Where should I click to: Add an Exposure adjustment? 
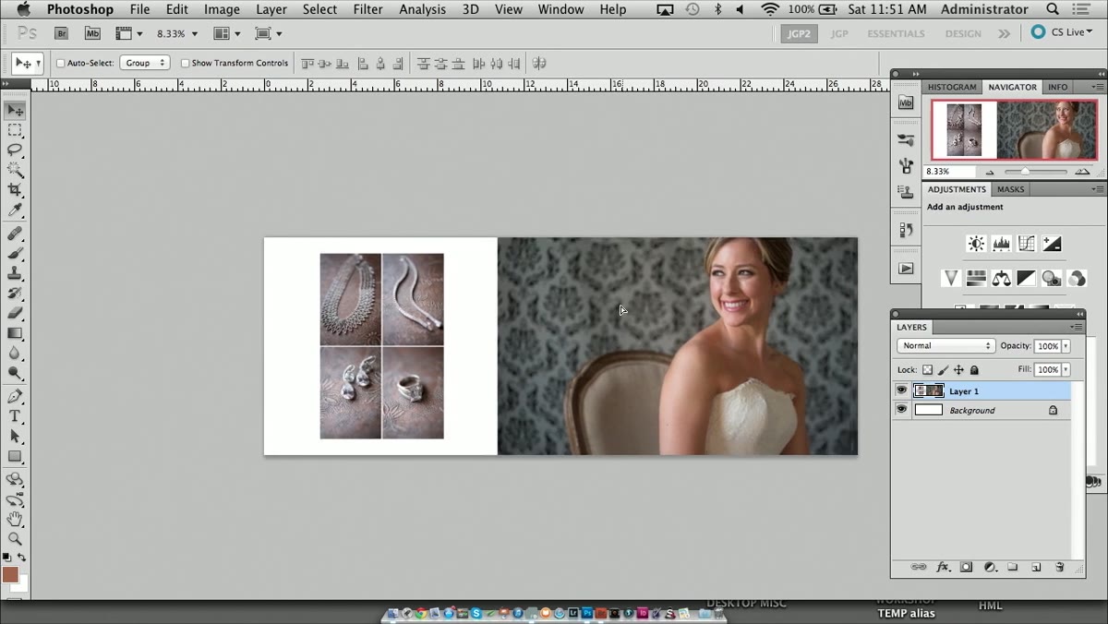coord(1052,244)
